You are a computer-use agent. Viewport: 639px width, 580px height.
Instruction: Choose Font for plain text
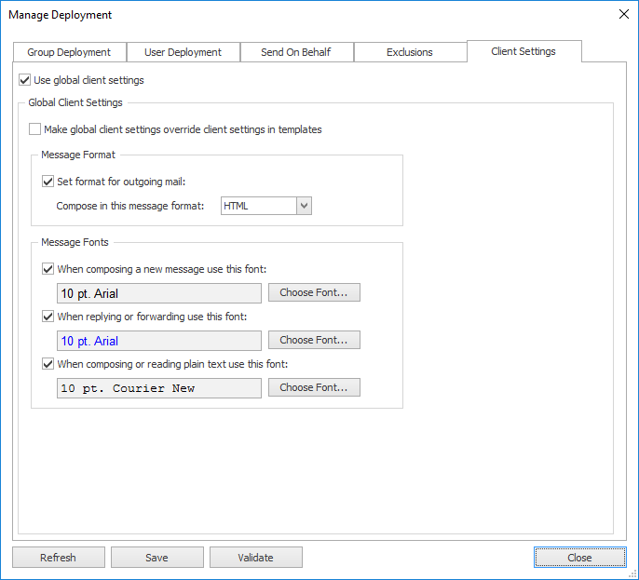[314, 387]
